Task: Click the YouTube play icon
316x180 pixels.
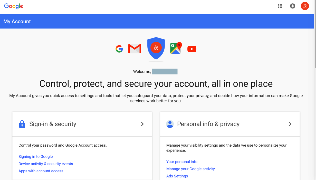Action: coord(192,49)
